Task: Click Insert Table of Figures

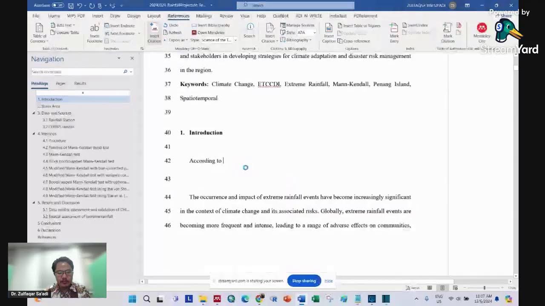Action: point(359,25)
